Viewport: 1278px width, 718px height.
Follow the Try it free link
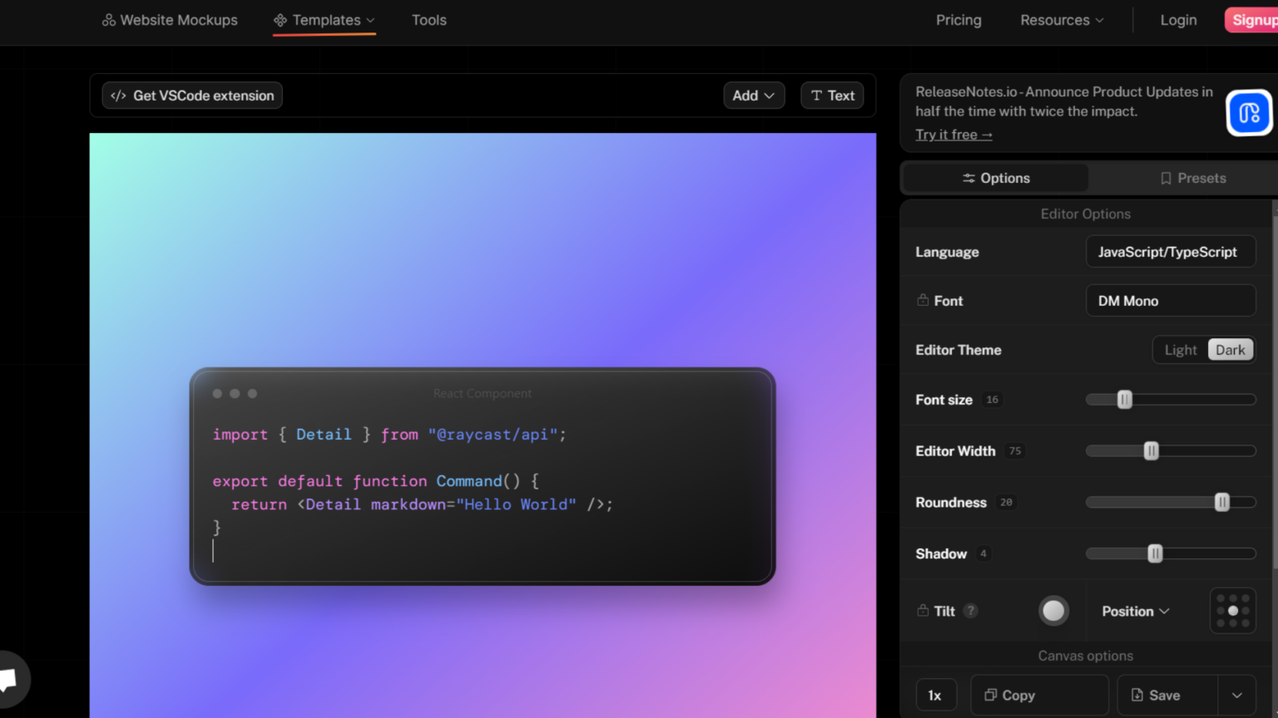954,135
